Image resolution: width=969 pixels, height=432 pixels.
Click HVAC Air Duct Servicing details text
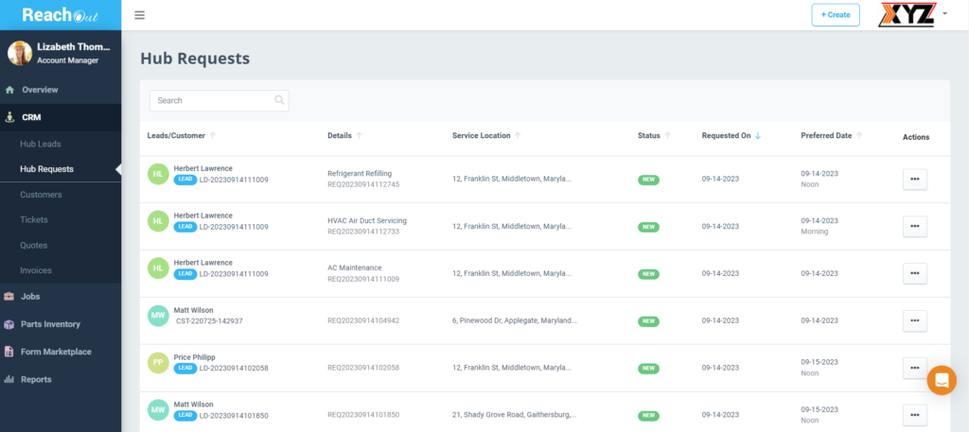pyautogui.click(x=367, y=220)
